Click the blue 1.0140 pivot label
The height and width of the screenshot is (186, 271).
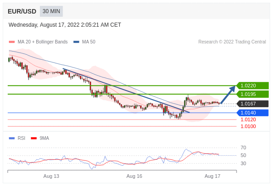click(252, 113)
